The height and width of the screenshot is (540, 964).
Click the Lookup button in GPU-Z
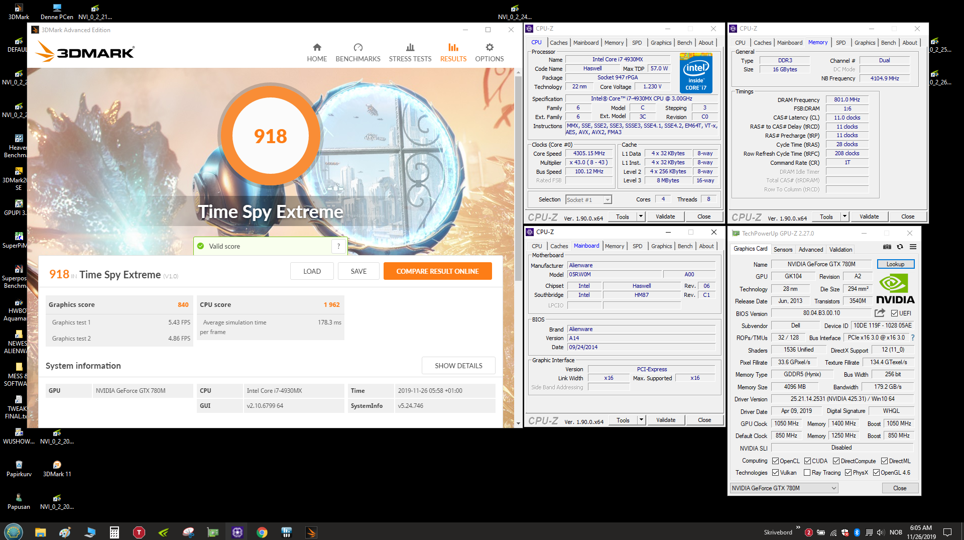895,264
